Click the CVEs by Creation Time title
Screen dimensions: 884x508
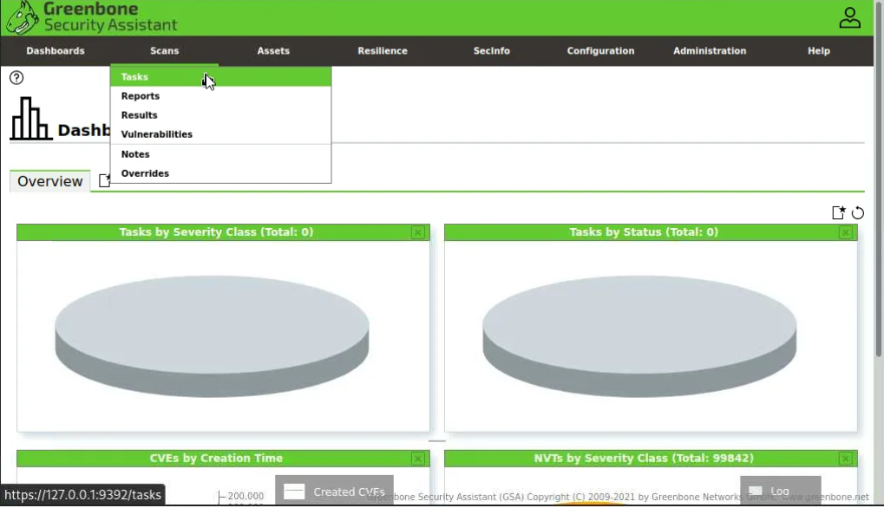[x=216, y=459]
